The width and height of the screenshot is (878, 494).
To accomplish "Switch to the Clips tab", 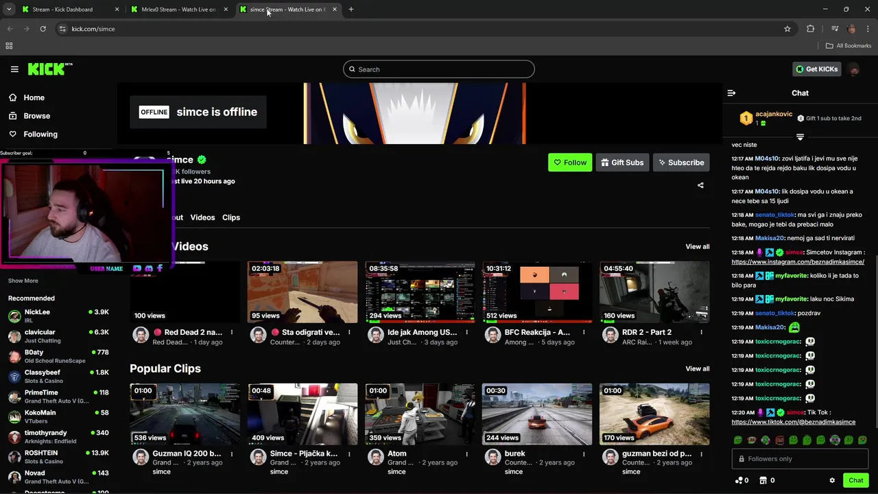I will coord(231,217).
